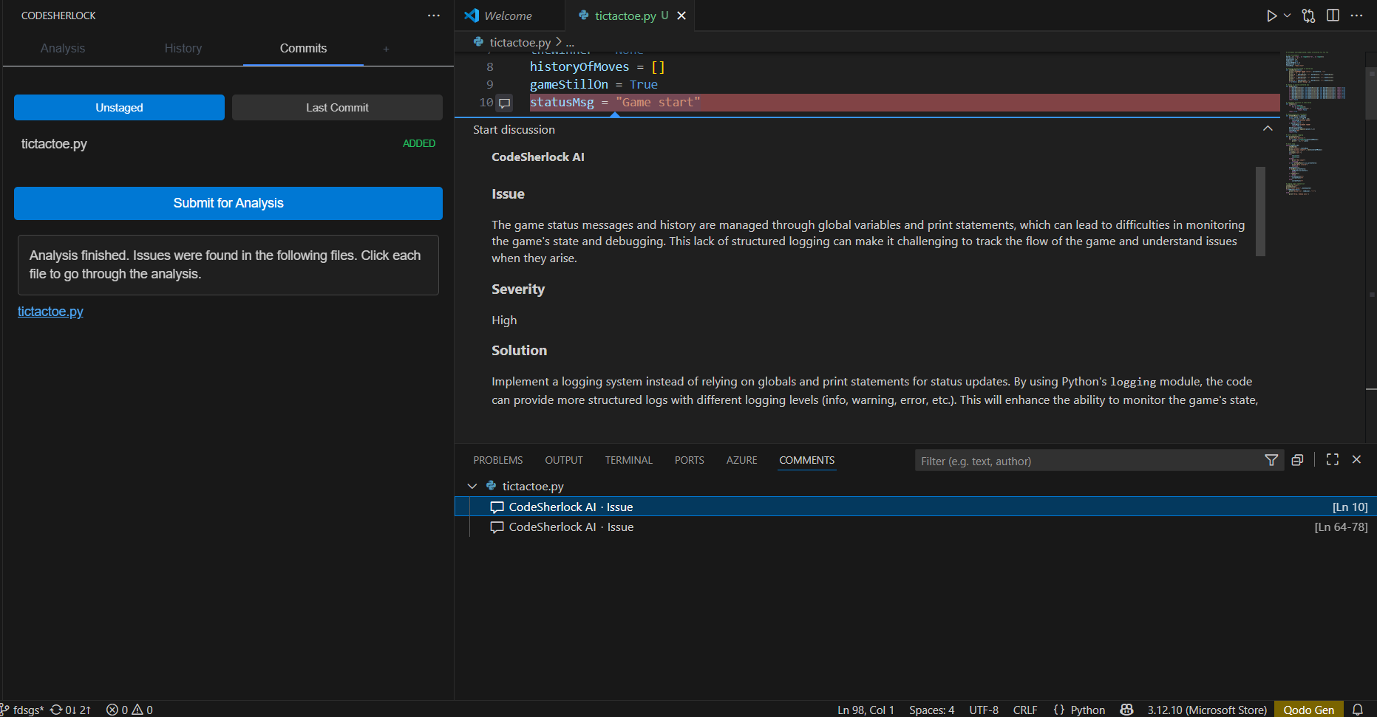Choose the Unstaged changes option
The image size is (1377, 717).
point(119,107)
